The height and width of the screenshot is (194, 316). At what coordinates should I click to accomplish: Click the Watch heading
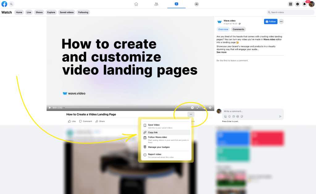(x=7, y=12)
